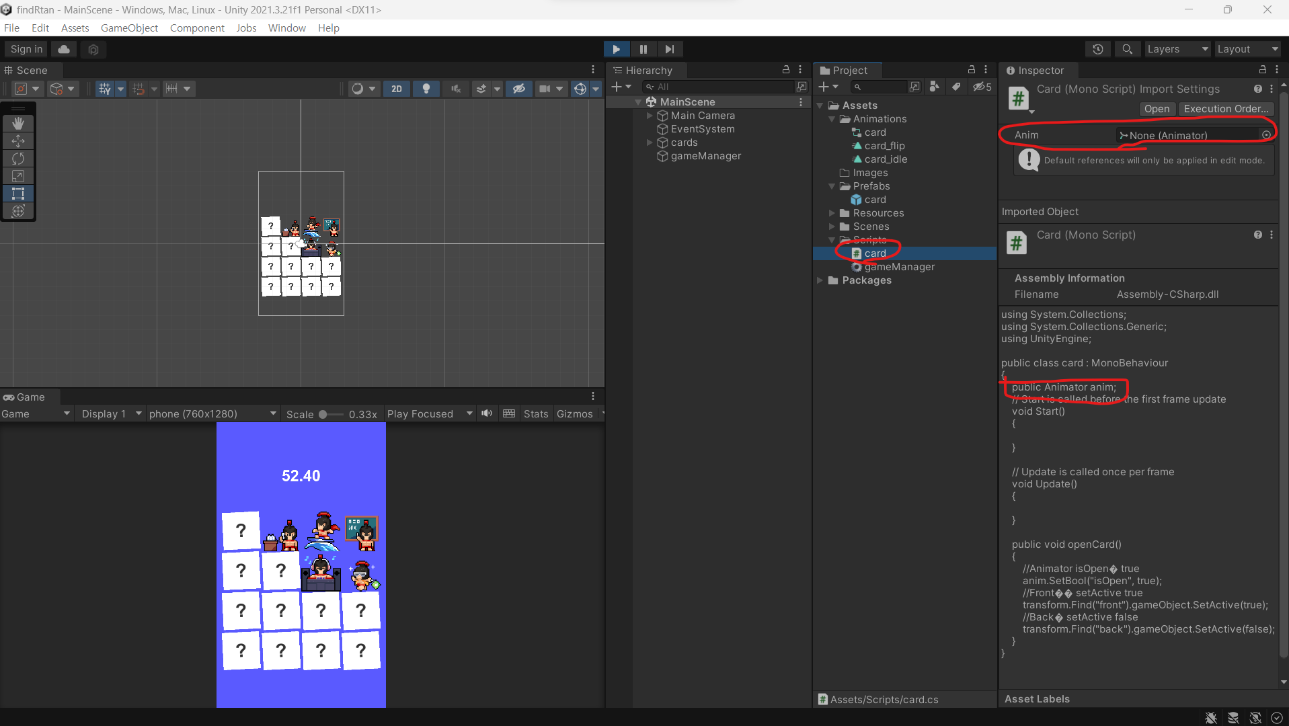
Task: Open the GameObject menu
Action: [x=130, y=28]
